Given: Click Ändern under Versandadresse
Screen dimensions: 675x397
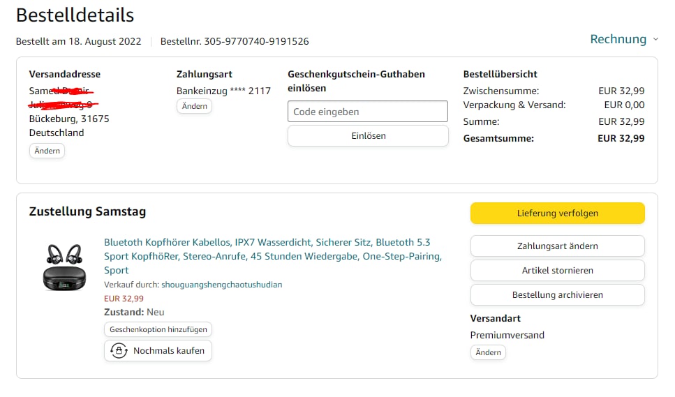Looking at the screenshot, I should (47, 151).
